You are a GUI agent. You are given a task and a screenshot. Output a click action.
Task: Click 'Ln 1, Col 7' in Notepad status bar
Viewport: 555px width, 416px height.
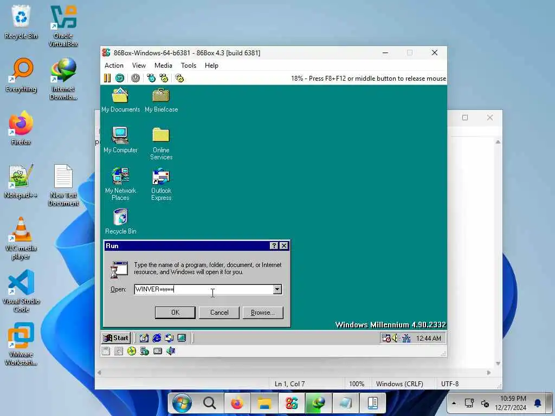point(289,384)
